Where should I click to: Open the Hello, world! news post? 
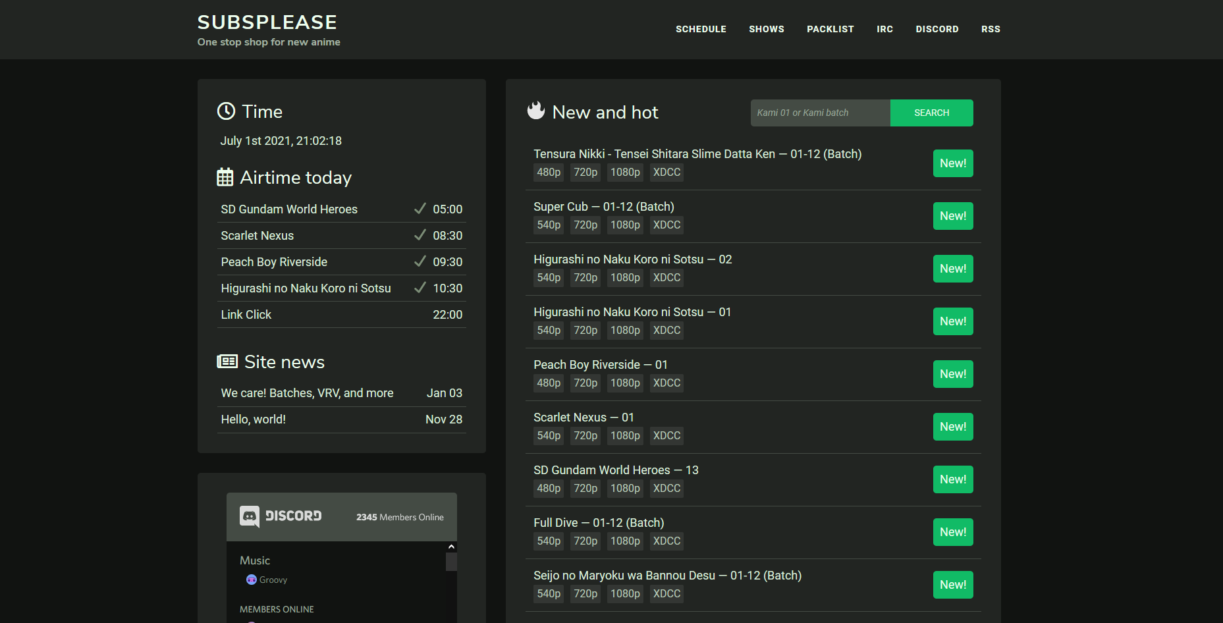click(254, 419)
